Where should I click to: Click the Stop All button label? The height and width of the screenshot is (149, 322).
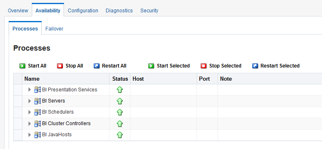74,66
